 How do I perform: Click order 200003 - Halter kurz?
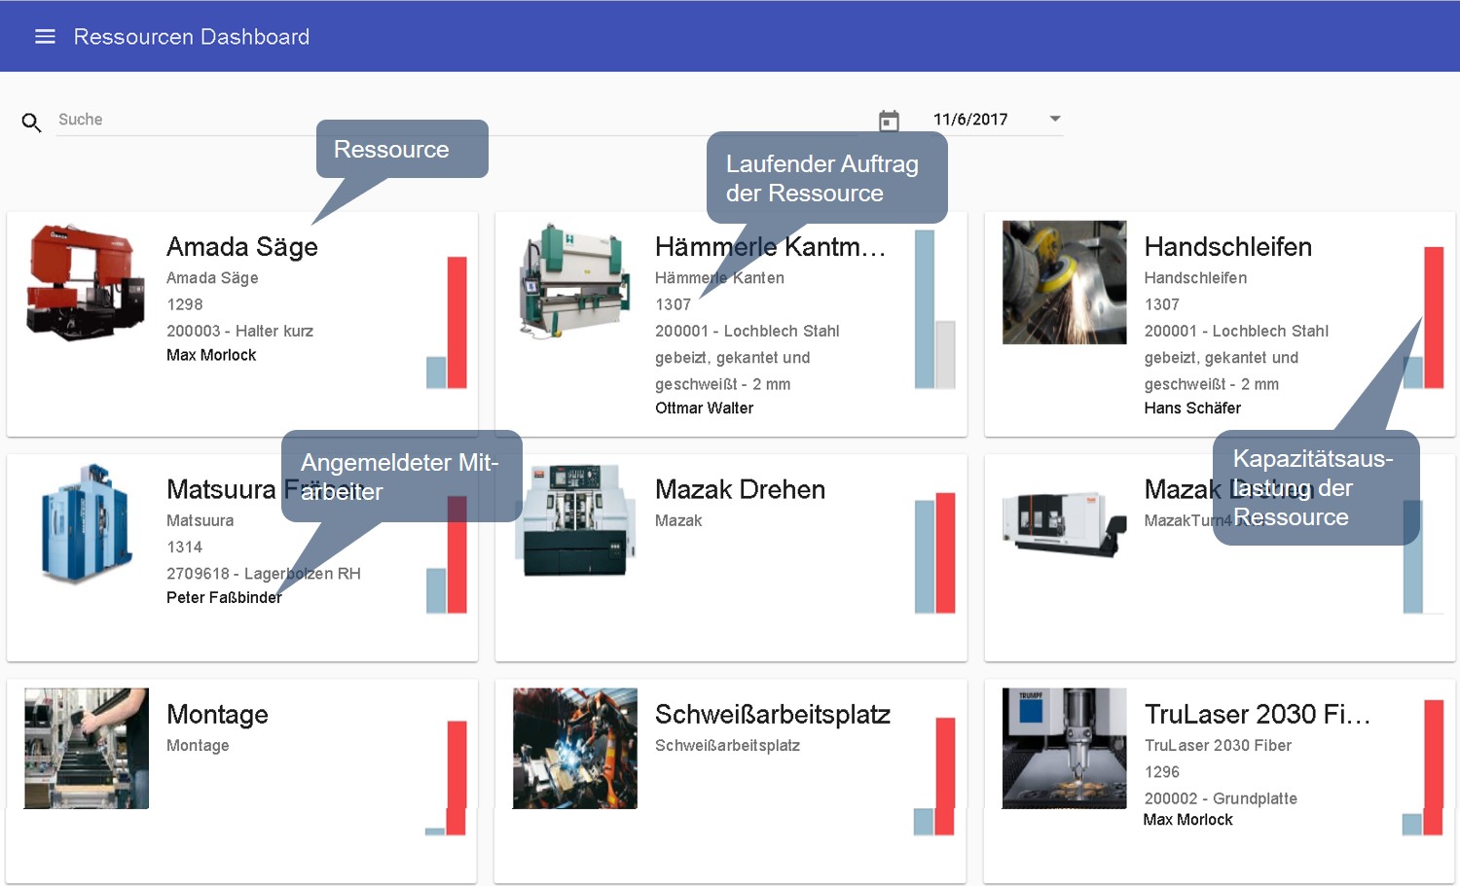click(x=239, y=331)
